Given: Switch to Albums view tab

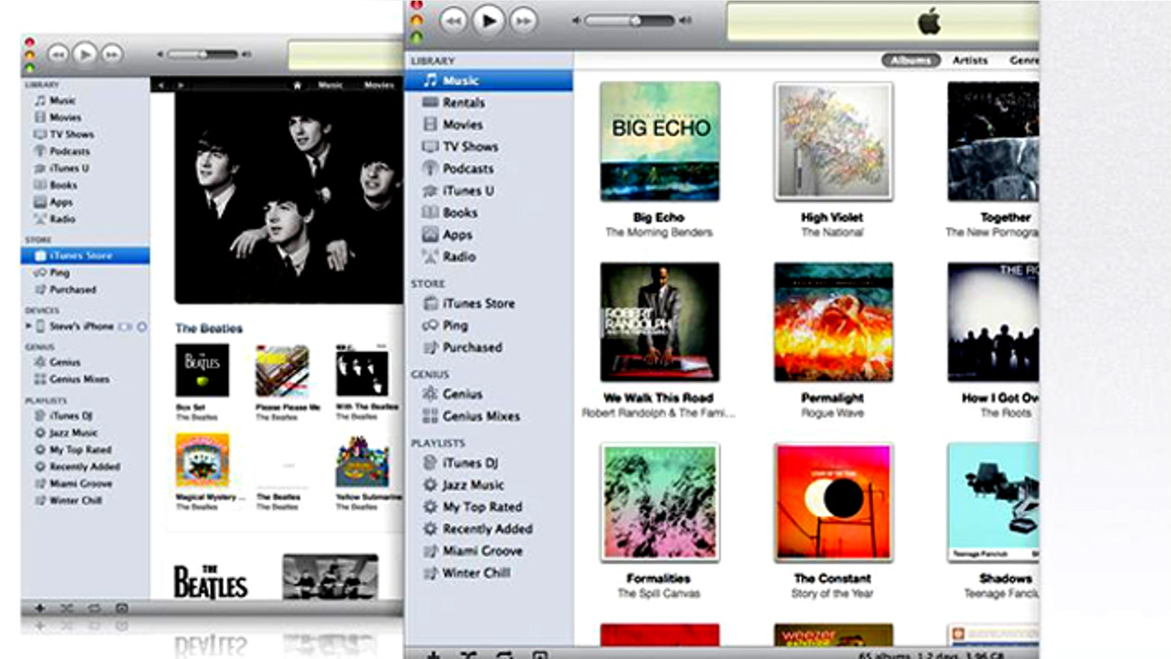Looking at the screenshot, I should (x=911, y=60).
